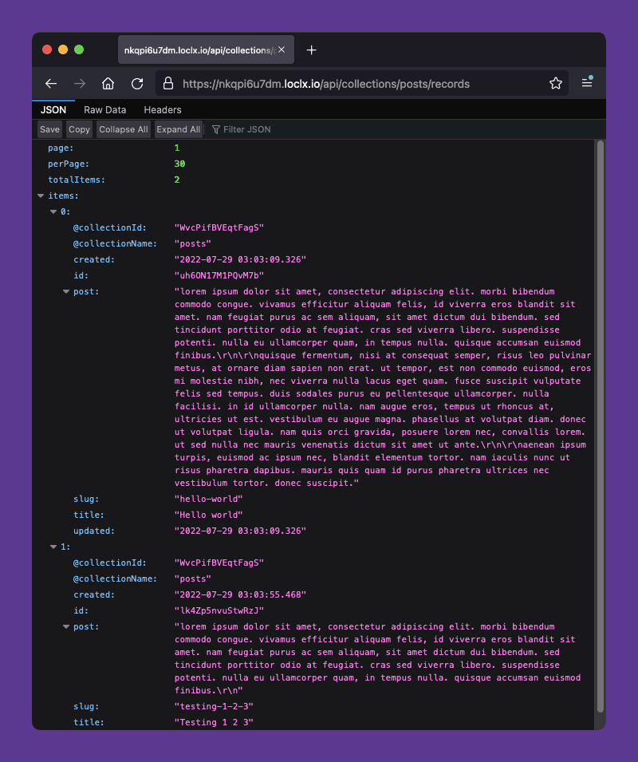
Task: Open the Firefox application menu
Action: [587, 83]
